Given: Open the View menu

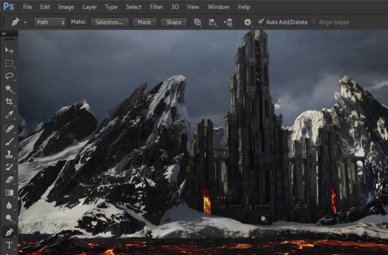Looking at the screenshot, I should point(193,7).
